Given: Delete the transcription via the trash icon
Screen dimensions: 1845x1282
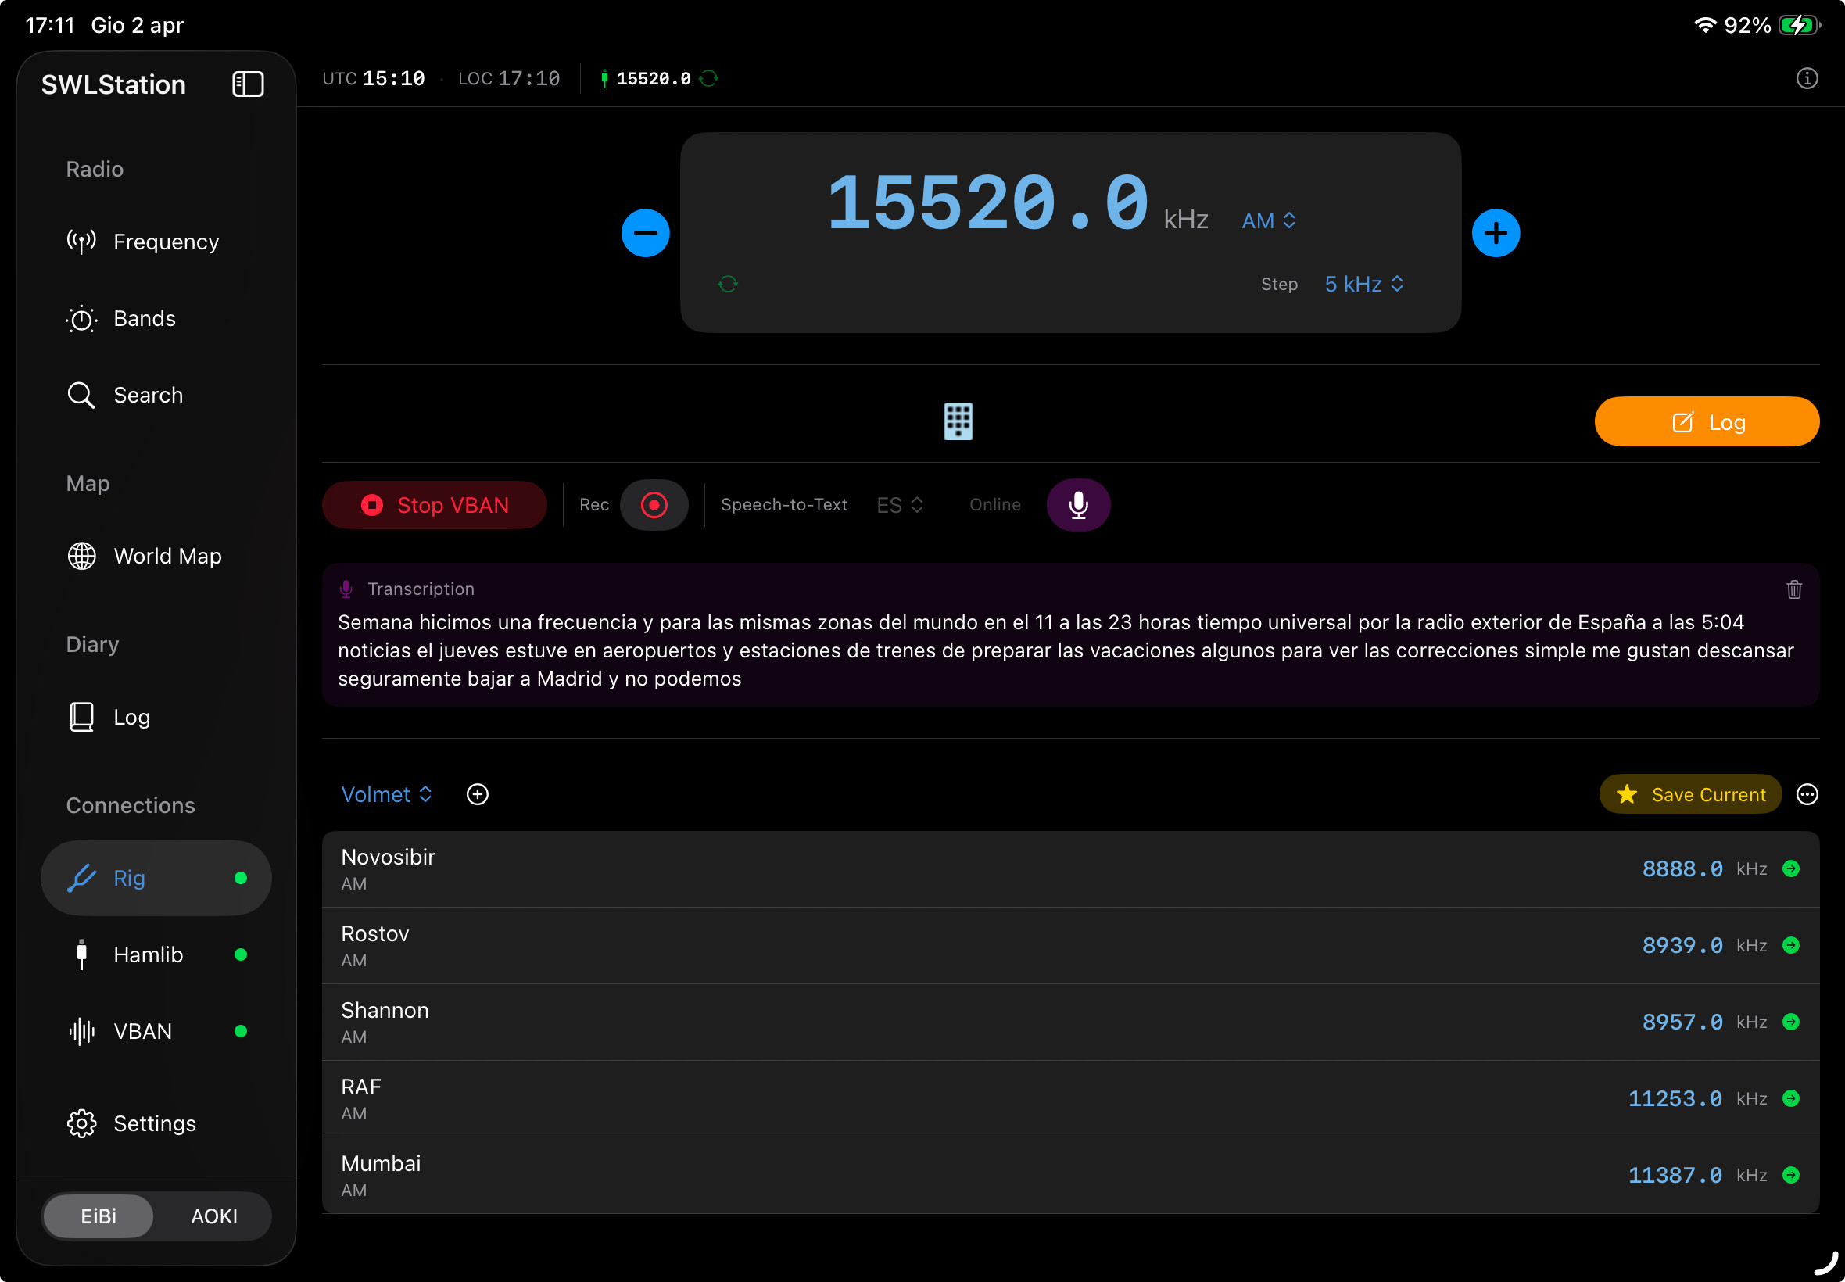Looking at the screenshot, I should tap(1793, 589).
